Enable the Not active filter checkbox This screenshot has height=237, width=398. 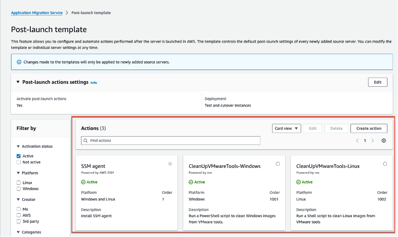(x=18, y=162)
